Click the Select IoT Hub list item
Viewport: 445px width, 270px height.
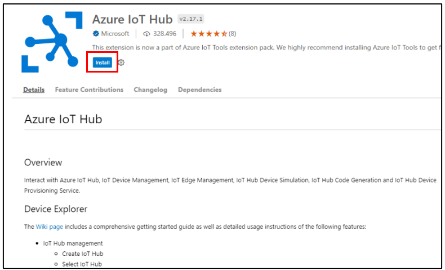82,264
